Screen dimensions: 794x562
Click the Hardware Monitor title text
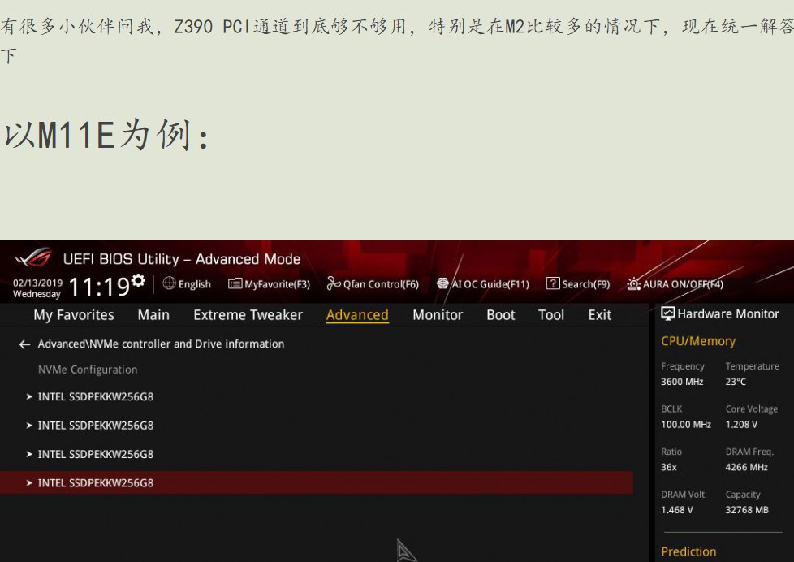tap(728, 314)
